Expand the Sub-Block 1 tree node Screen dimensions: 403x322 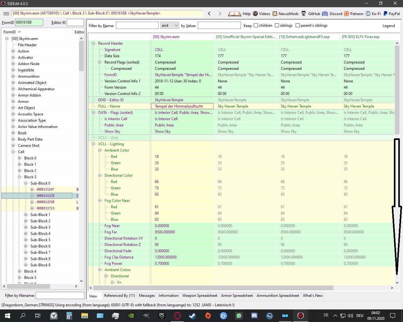[x=26, y=215]
